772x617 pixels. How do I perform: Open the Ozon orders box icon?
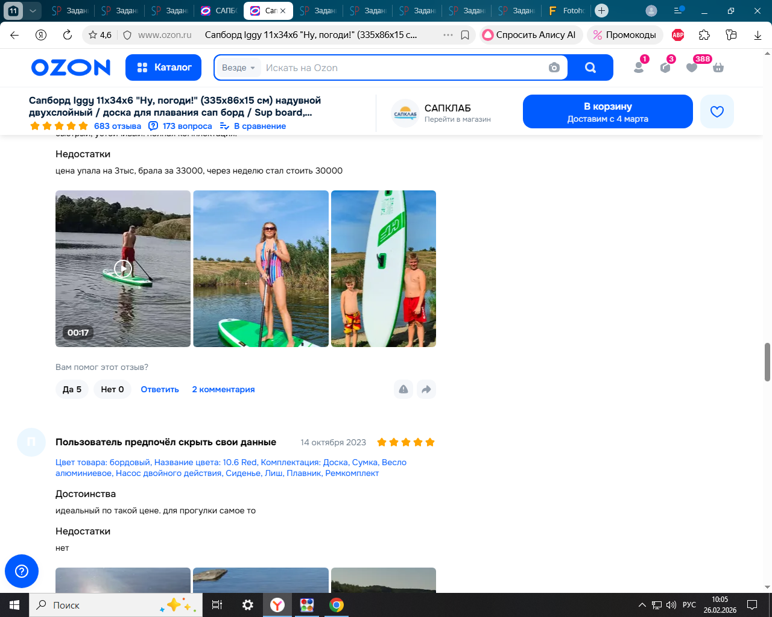pyautogui.click(x=665, y=67)
